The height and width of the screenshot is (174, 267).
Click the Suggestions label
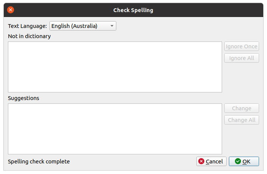(x=23, y=98)
